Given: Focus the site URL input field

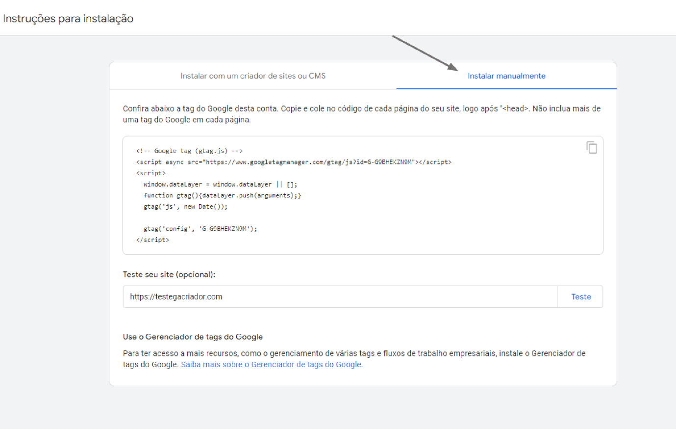Looking at the screenshot, I should 340,296.
